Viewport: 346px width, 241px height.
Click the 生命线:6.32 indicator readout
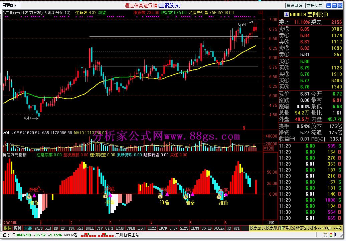coord(86,13)
